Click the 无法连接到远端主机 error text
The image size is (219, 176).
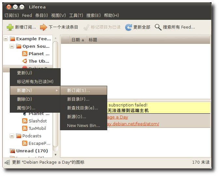128,111
